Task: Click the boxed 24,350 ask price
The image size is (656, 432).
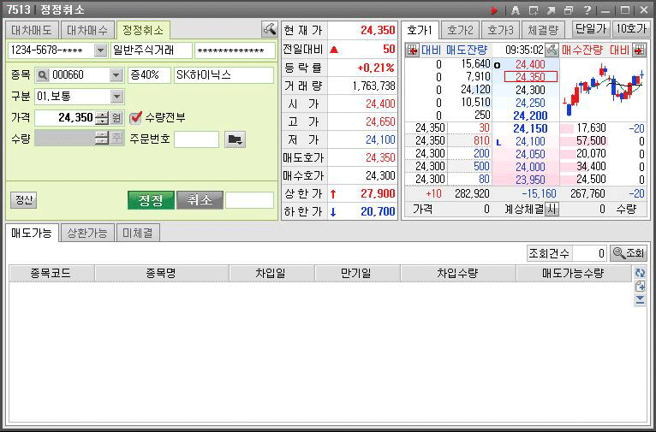Action: pyautogui.click(x=530, y=77)
